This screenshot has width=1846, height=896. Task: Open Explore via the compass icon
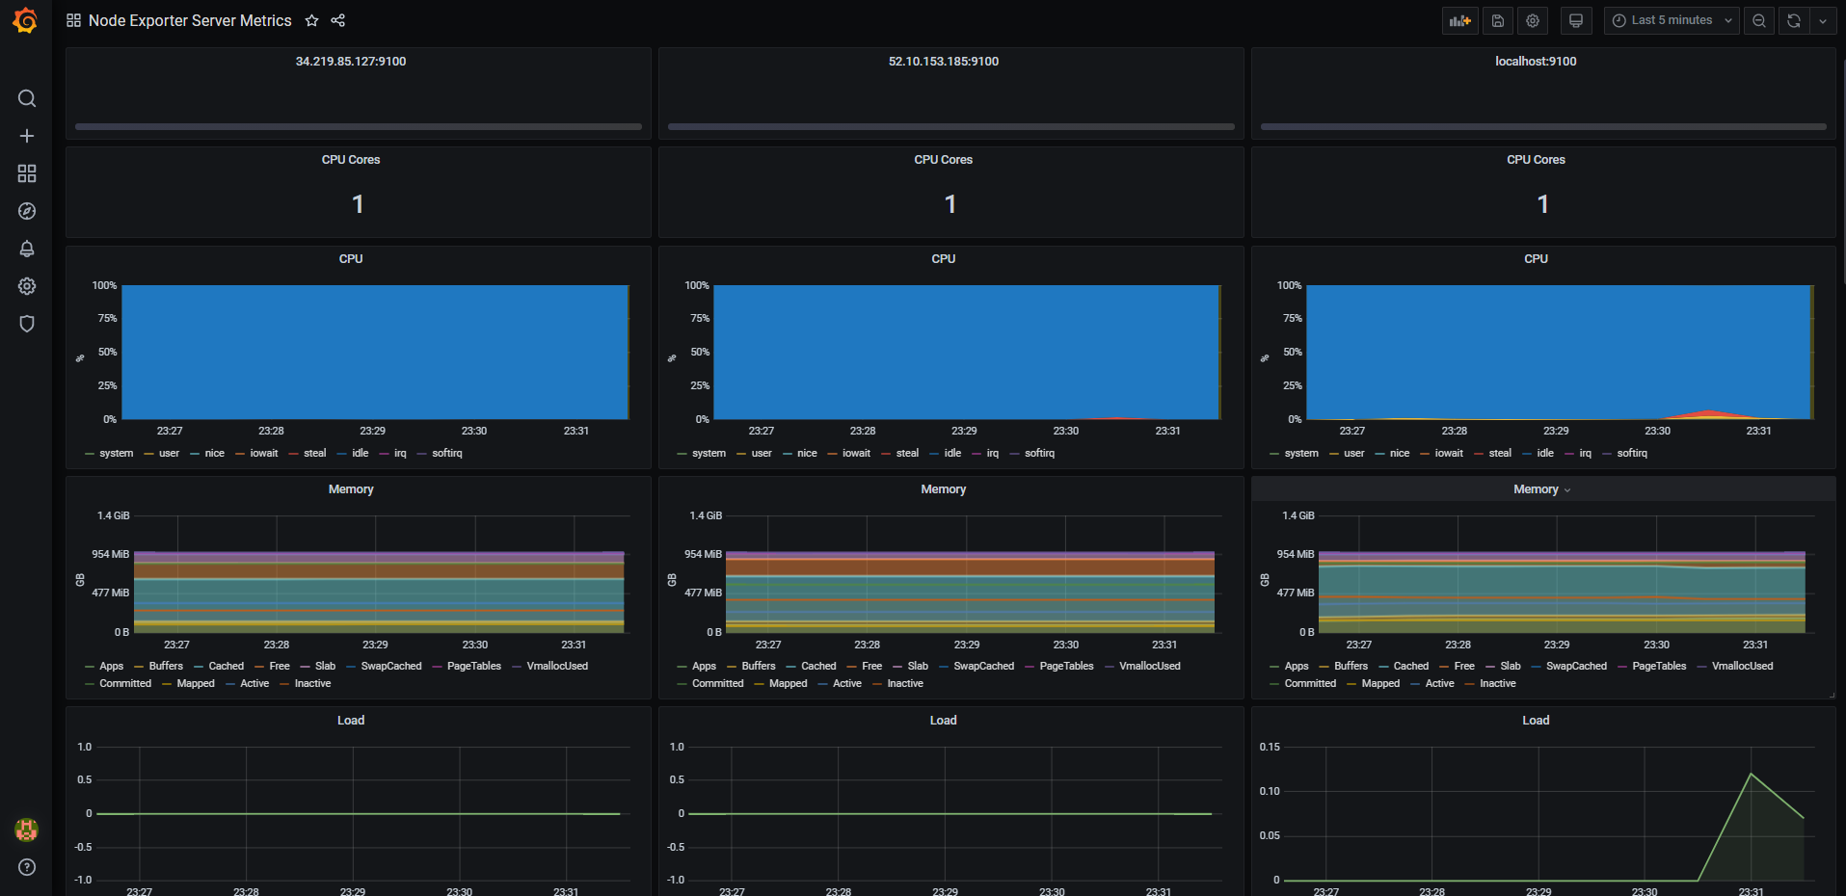point(26,211)
